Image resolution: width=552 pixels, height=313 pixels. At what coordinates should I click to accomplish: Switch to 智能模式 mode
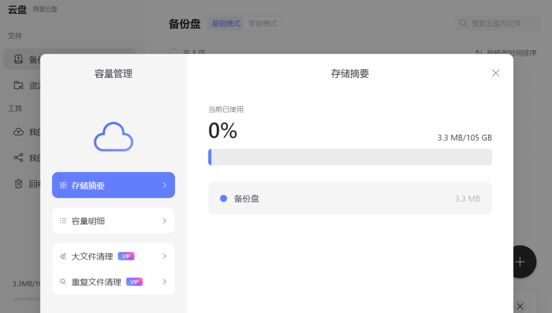click(x=263, y=23)
